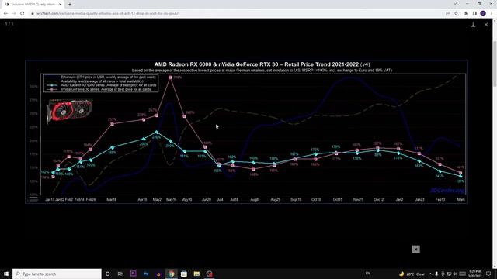Screen dimensions: 497x279
Task: Open File Explorer from the taskbar
Action: [x=196, y=274]
